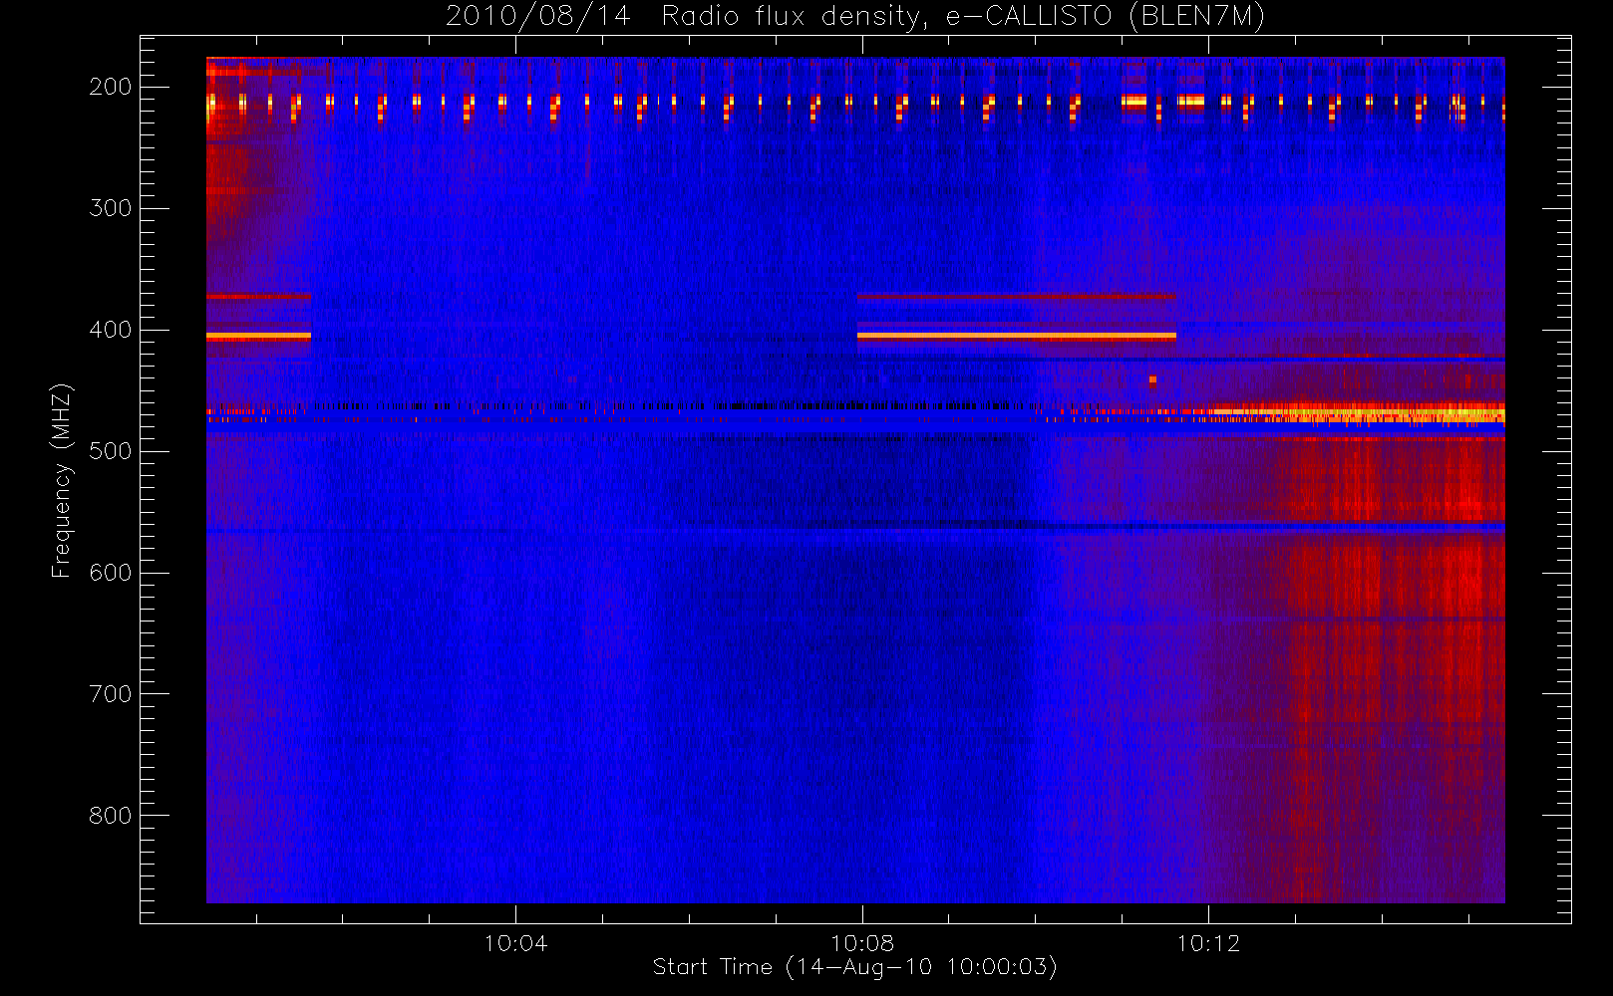Click the 'Frequency (MHz)' axis label
The height and width of the screenshot is (996, 1613).
pos(62,480)
